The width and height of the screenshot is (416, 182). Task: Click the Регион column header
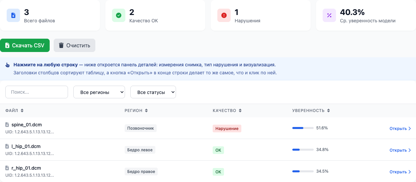[x=136, y=111]
